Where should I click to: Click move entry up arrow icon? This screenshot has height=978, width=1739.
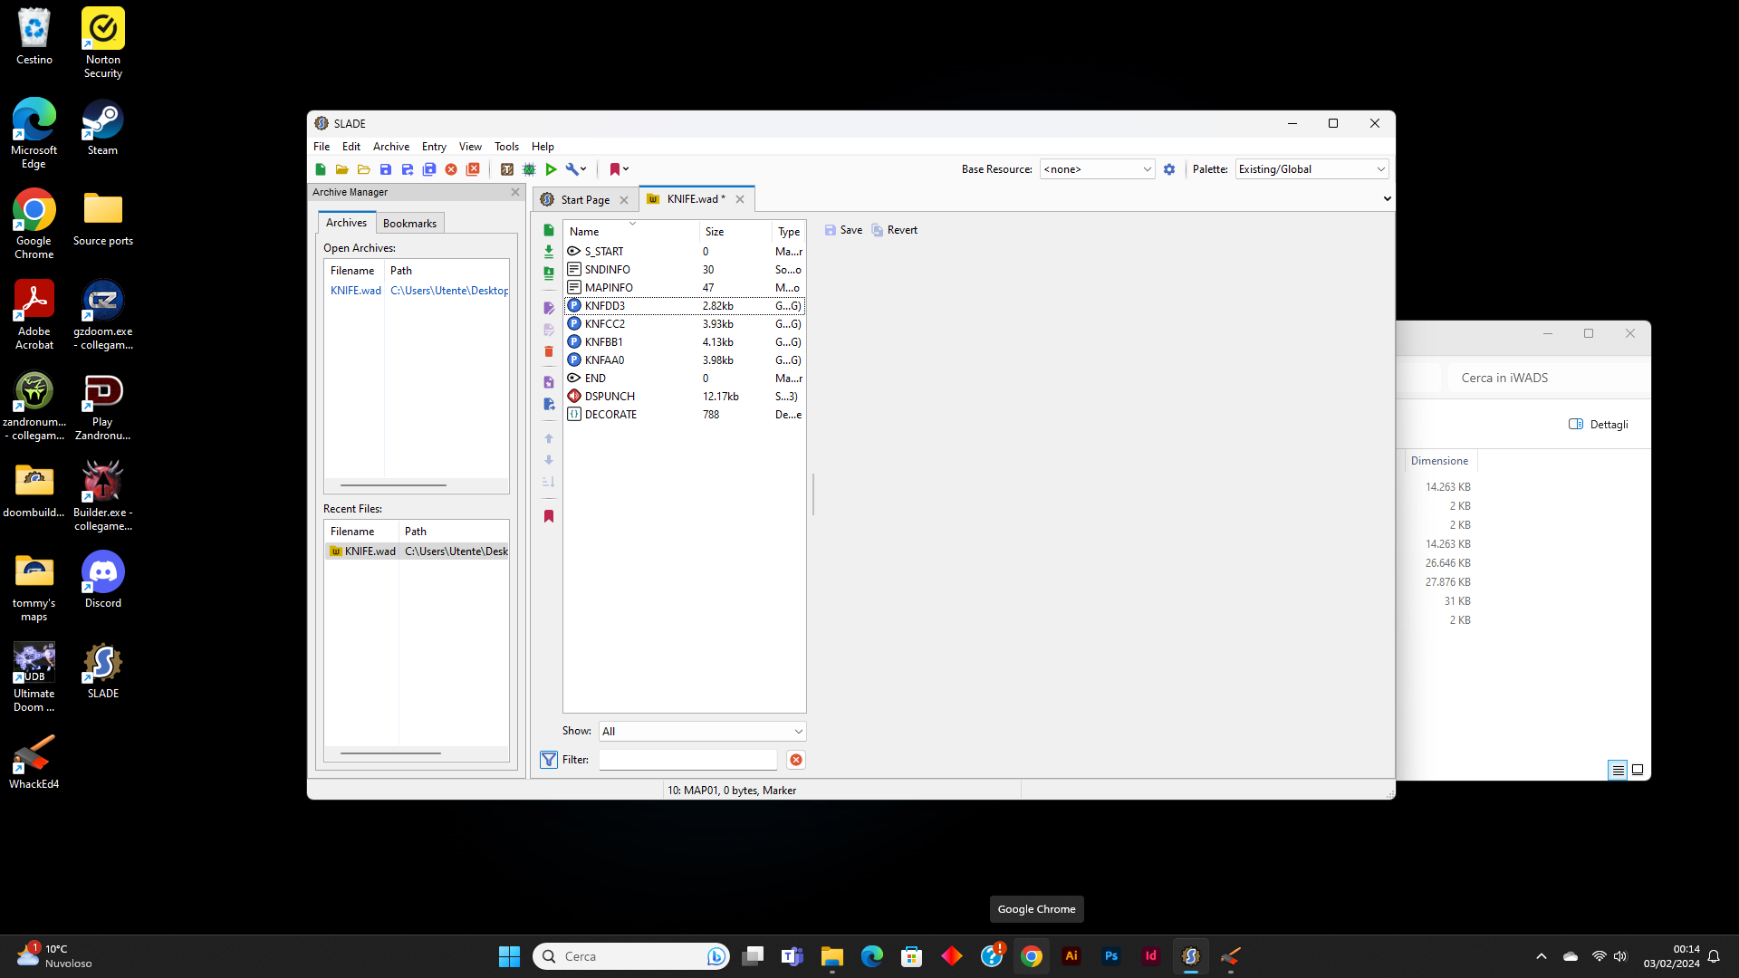[548, 438]
